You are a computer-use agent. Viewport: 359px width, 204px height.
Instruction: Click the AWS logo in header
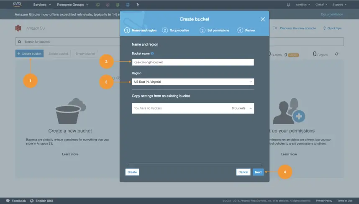17,4
